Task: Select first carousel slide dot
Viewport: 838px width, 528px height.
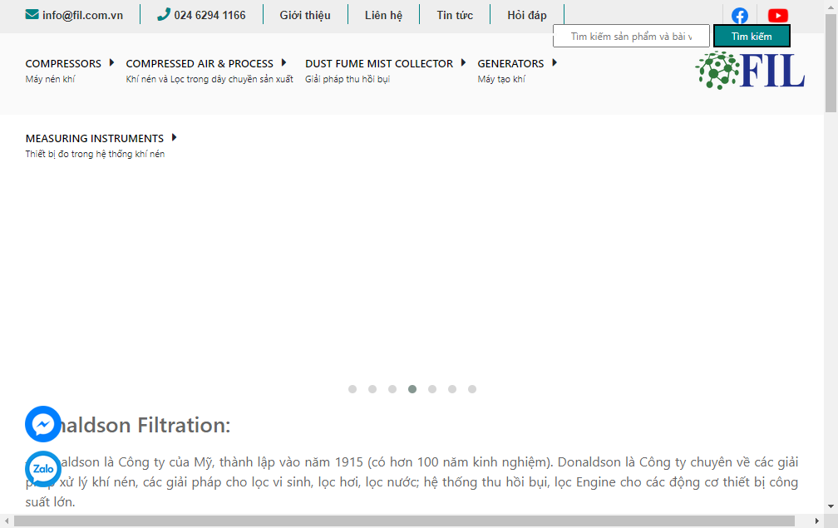Action: pos(352,389)
